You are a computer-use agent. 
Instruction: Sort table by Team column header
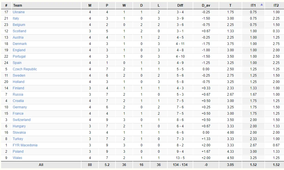(18, 5)
